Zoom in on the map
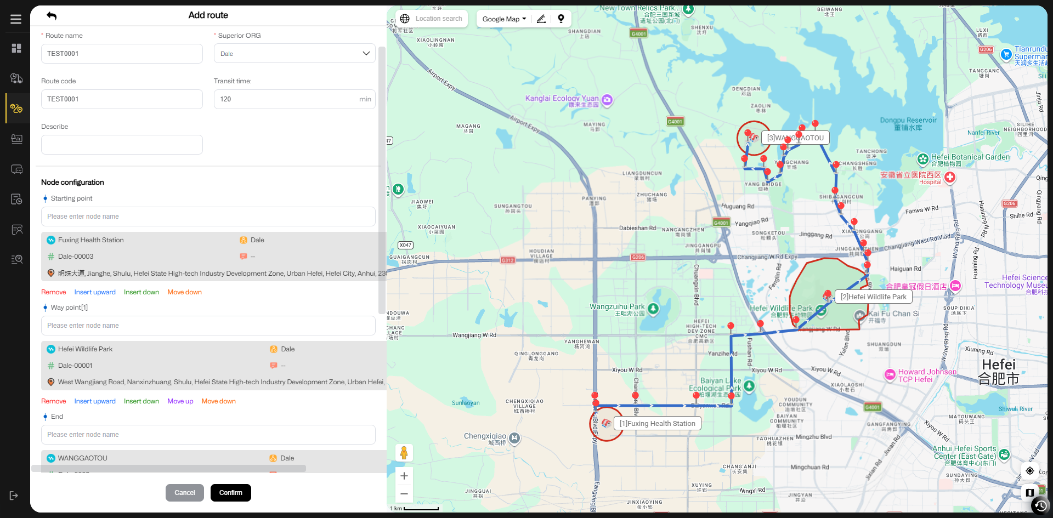1053x518 pixels. point(404,476)
